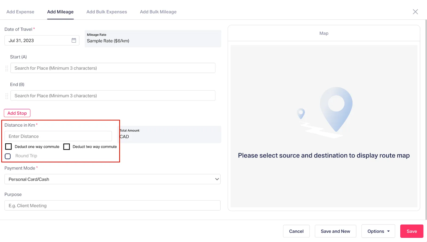427x242 pixels.
Task: Cancel the mileage entry
Action: (x=296, y=231)
